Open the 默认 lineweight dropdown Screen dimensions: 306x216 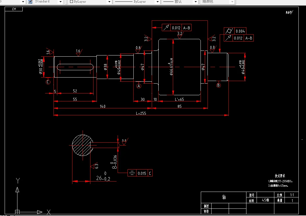pyautogui.click(x=196, y=2)
